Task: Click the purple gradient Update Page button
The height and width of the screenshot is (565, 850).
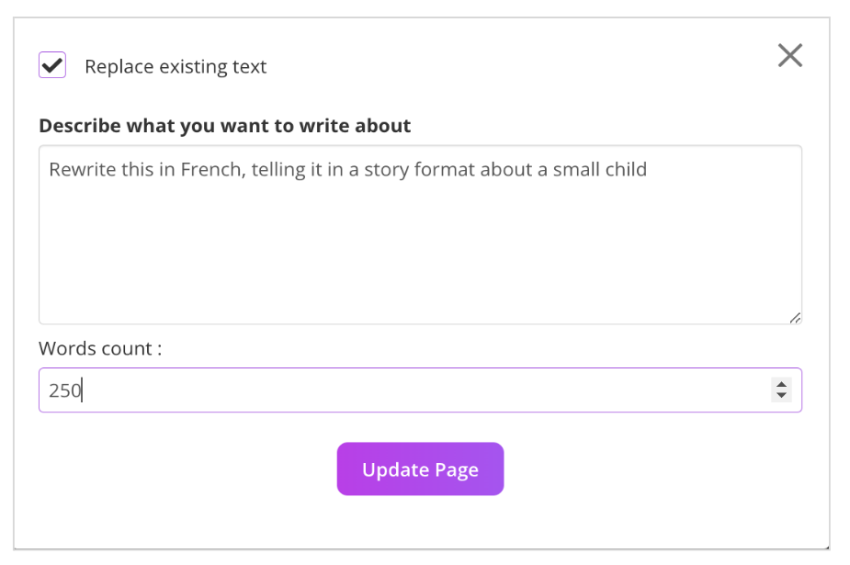Action: tap(420, 469)
